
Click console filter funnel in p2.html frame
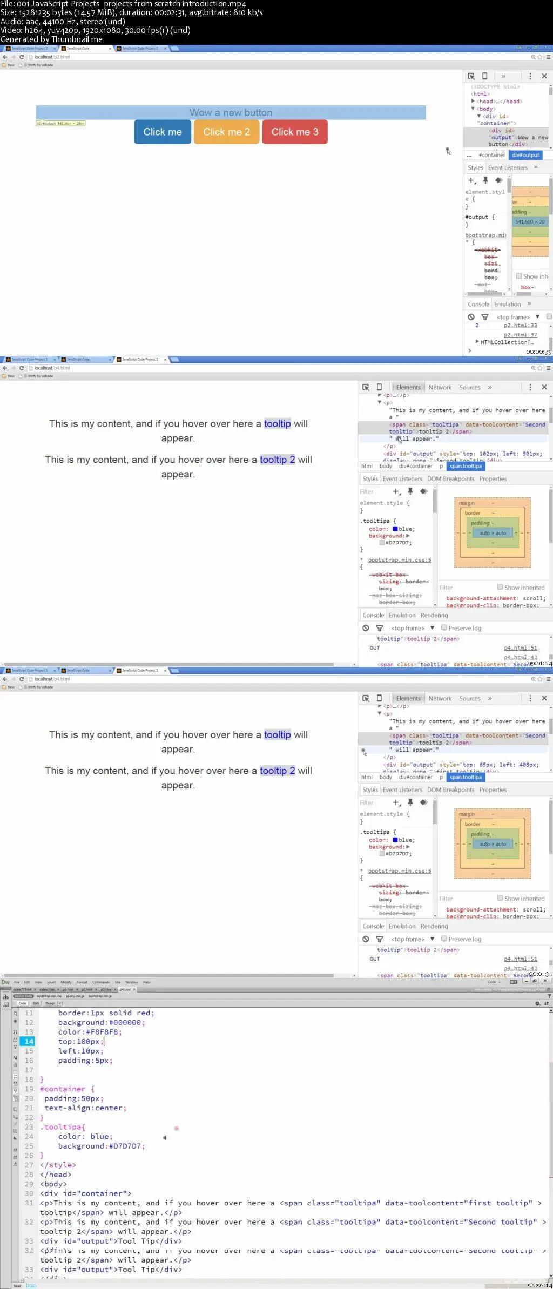(485, 317)
